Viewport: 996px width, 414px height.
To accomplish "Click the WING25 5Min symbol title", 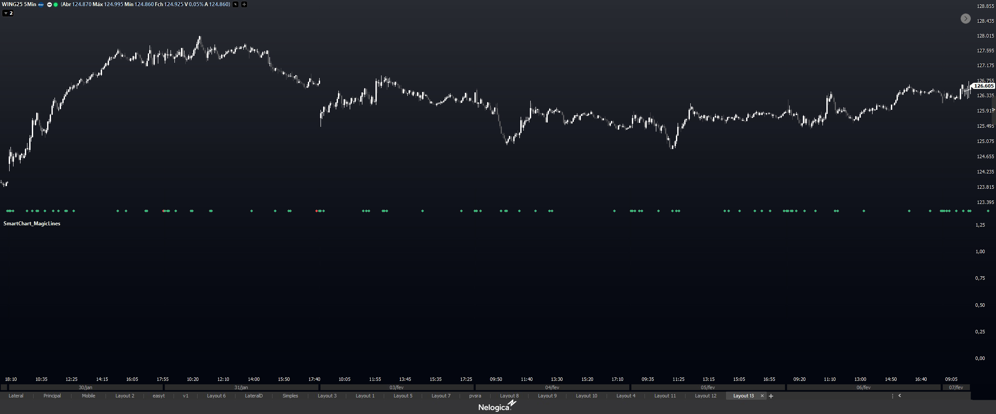I will pyautogui.click(x=19, y=4).
